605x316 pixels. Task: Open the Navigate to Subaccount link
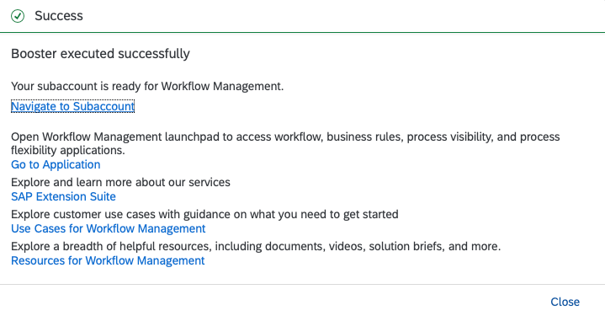(72, 106)
